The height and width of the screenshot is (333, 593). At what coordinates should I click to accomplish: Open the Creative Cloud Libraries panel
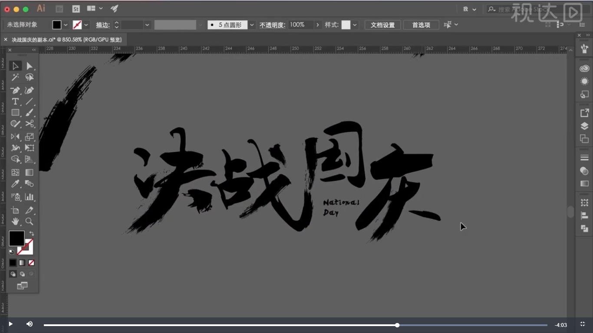click(x=584, y=68)
